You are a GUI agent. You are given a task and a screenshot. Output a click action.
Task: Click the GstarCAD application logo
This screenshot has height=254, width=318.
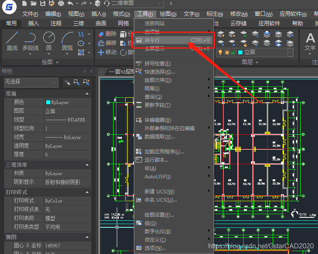point(9,7)
